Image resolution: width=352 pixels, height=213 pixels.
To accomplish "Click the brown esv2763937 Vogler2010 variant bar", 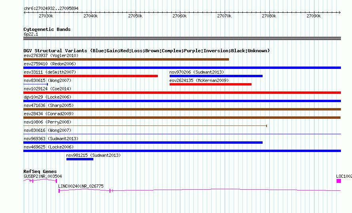I will (x=126, y=59).
